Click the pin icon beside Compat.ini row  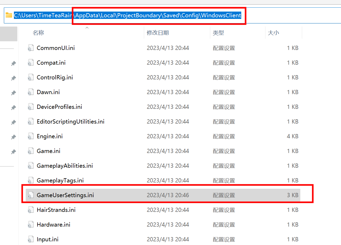[x=13, y=63]
